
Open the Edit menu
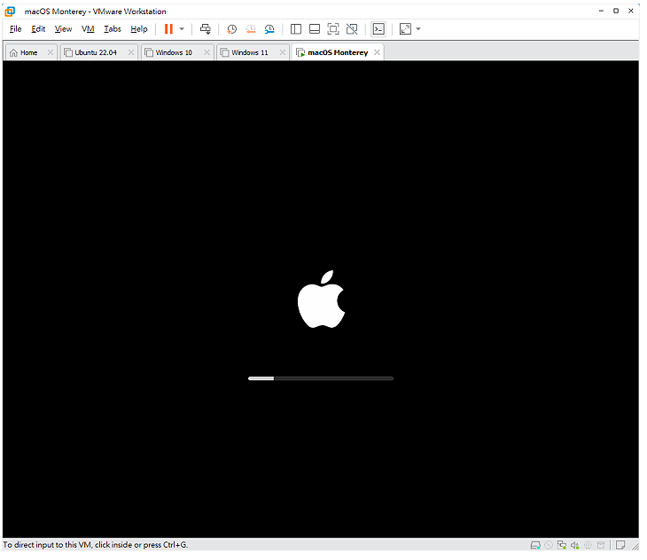pos(38,29)
